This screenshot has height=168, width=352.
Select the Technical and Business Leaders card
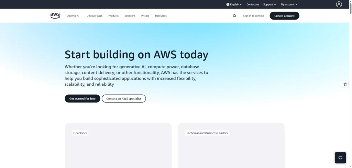click(x=231, y=146)
